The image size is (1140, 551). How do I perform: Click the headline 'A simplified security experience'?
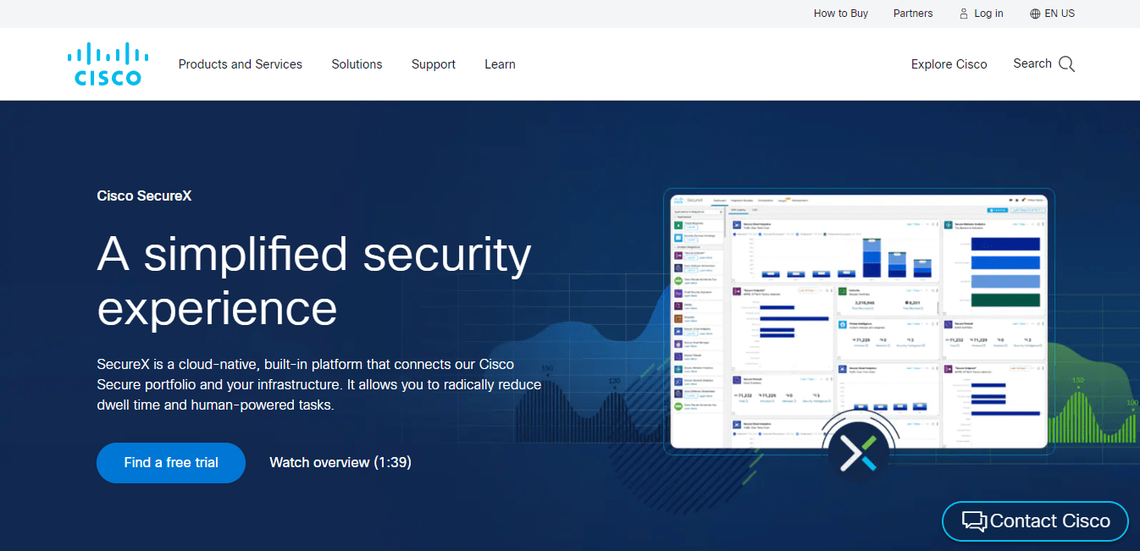315,280
